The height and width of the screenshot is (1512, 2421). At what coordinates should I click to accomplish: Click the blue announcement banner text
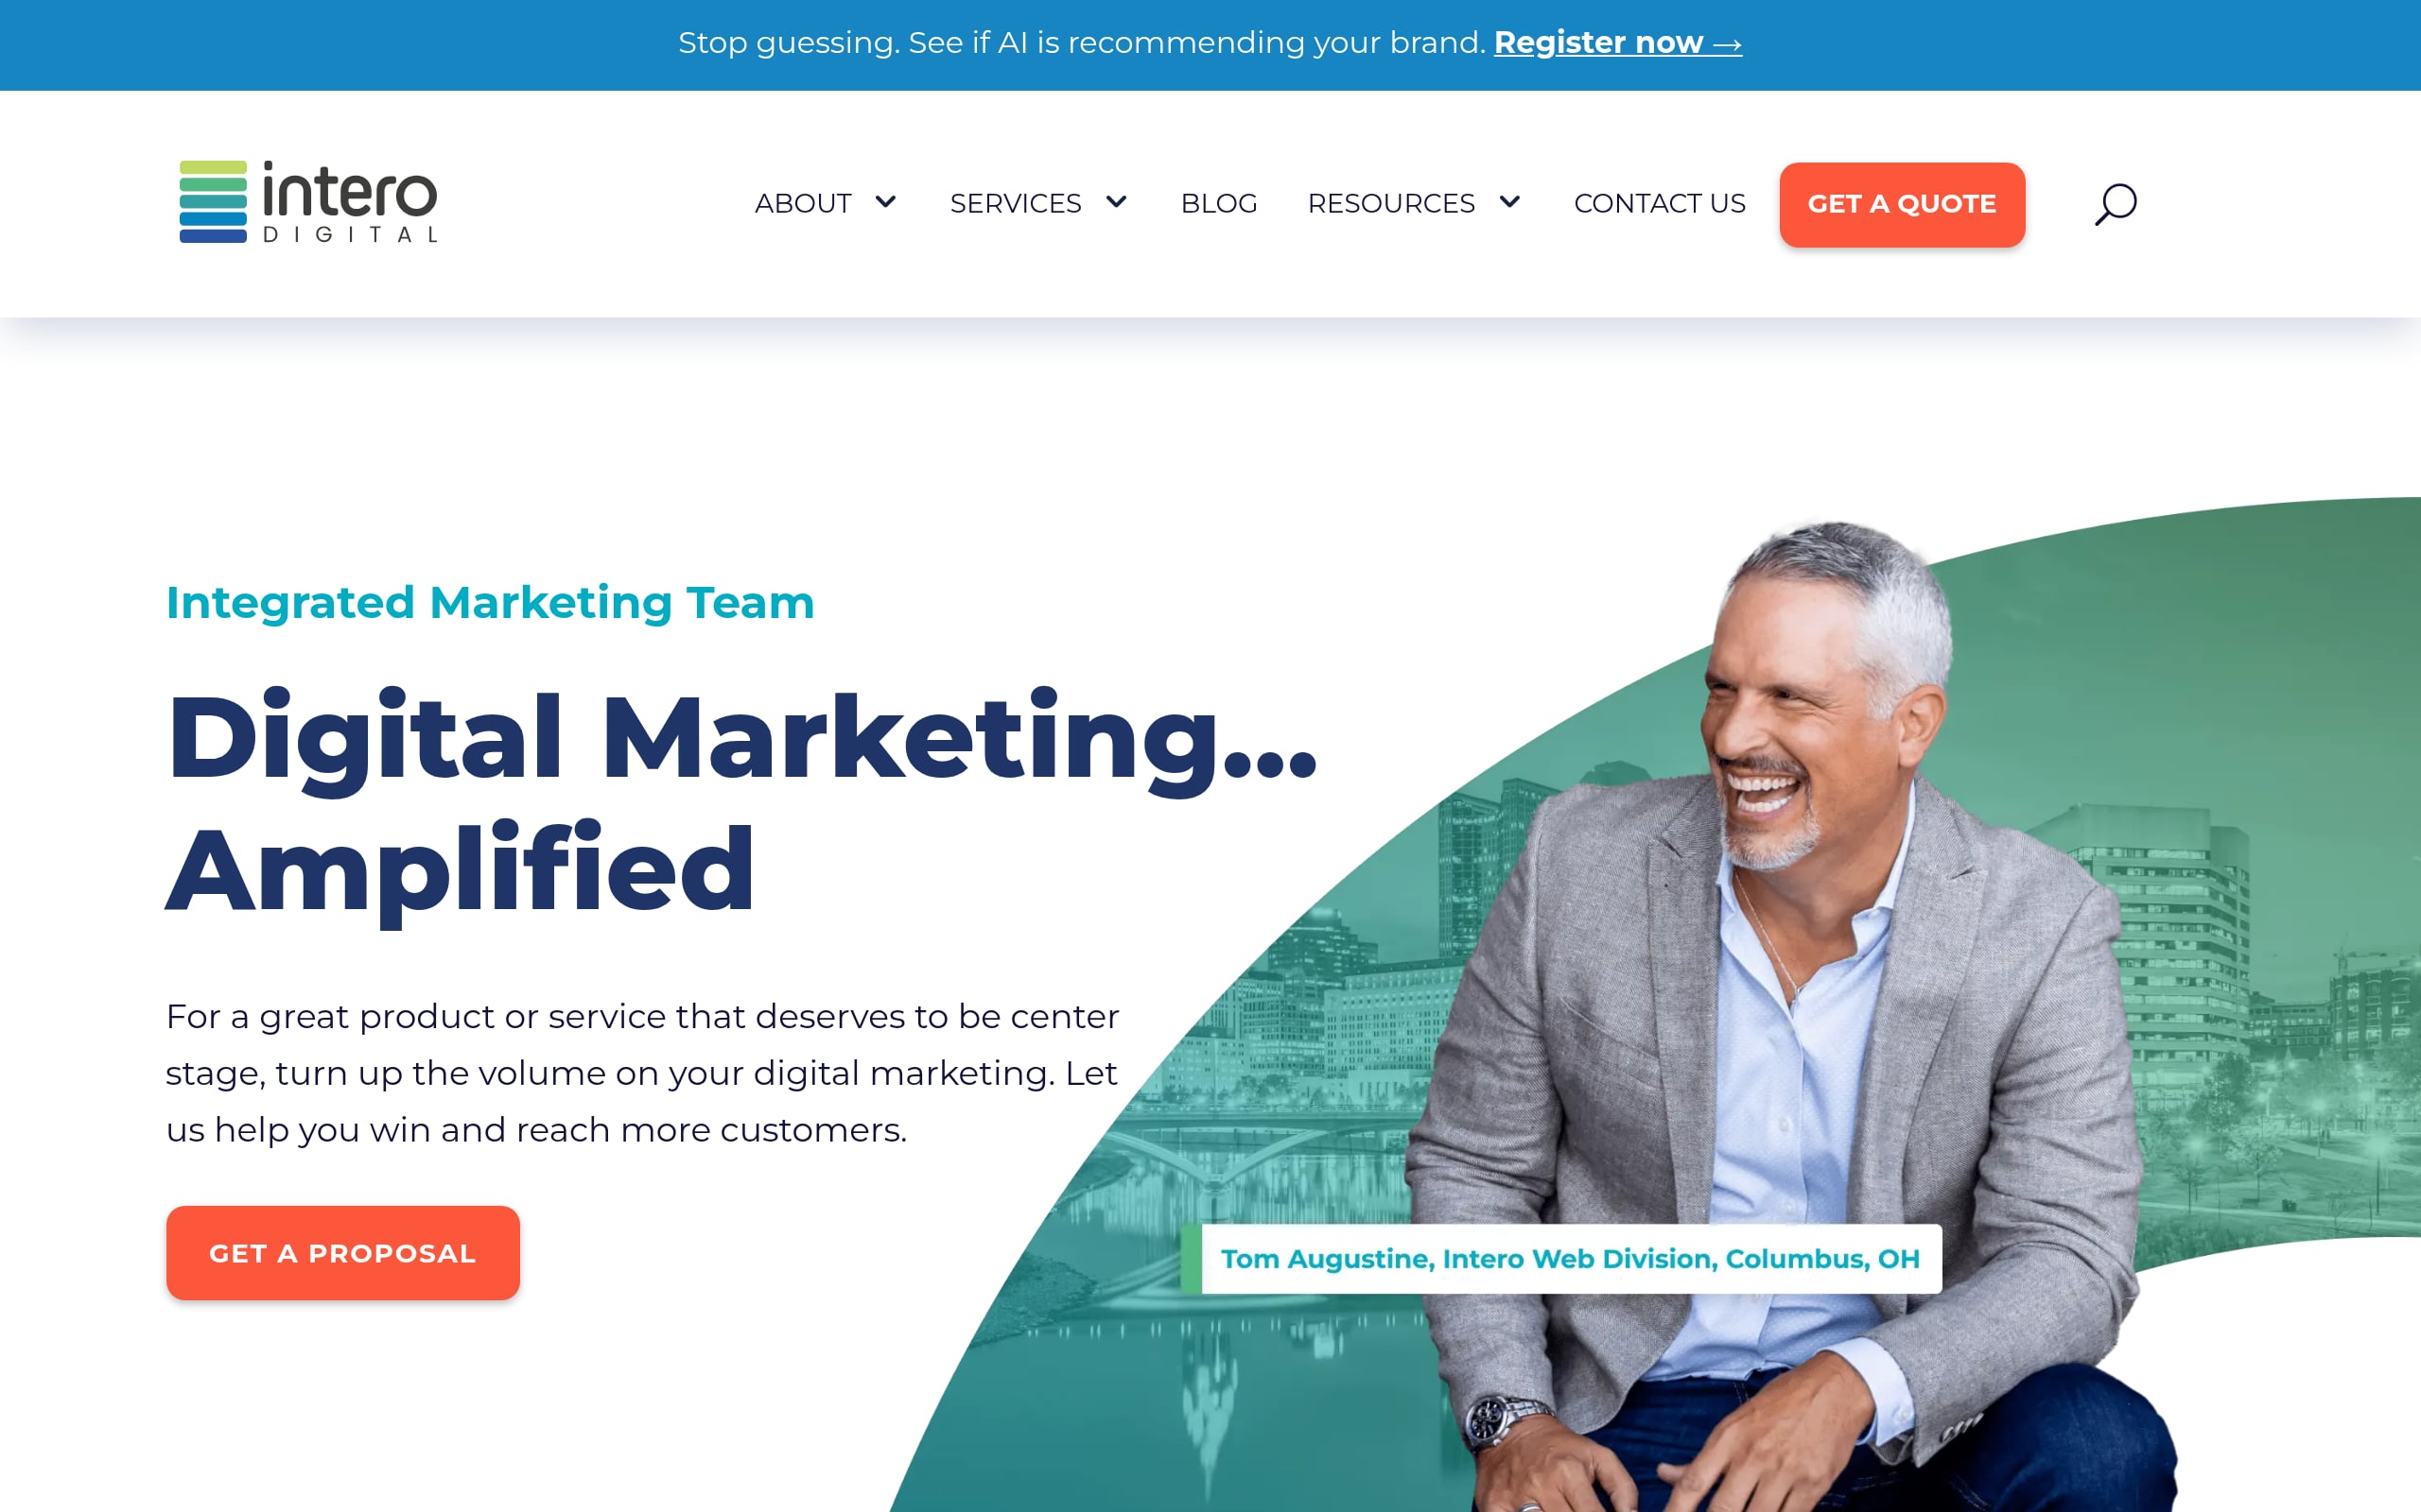click(1082, 43)
